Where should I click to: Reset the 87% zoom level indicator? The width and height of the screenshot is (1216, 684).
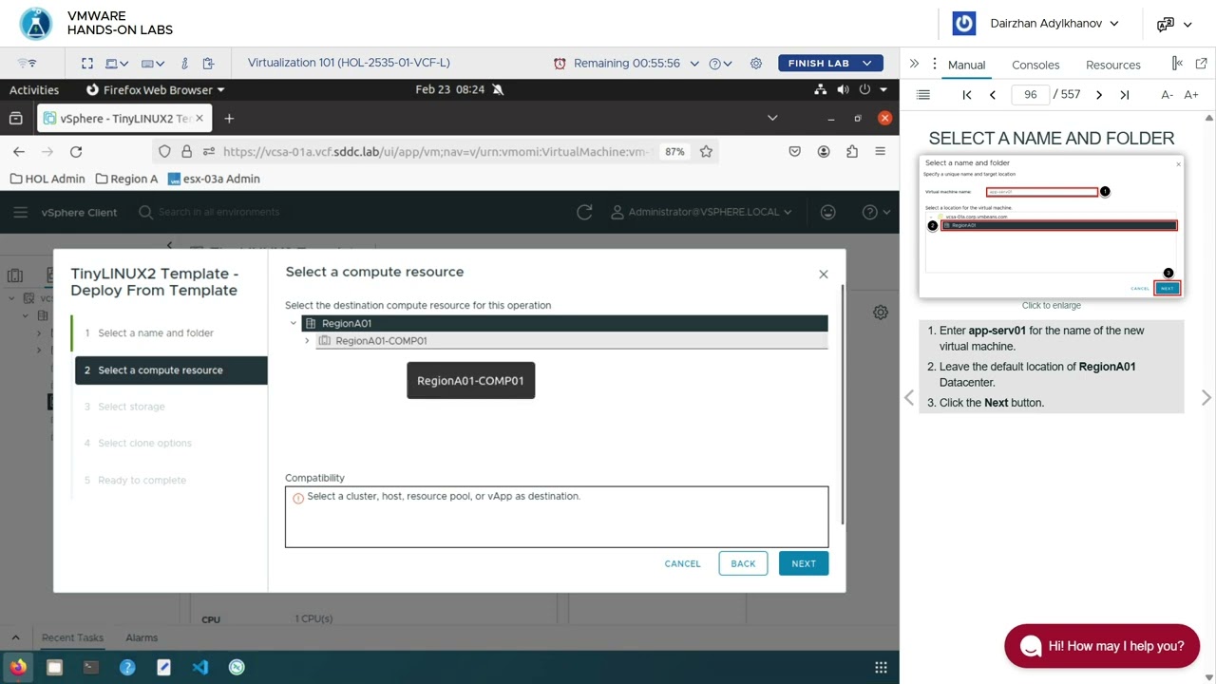click(x=674, y=151)
